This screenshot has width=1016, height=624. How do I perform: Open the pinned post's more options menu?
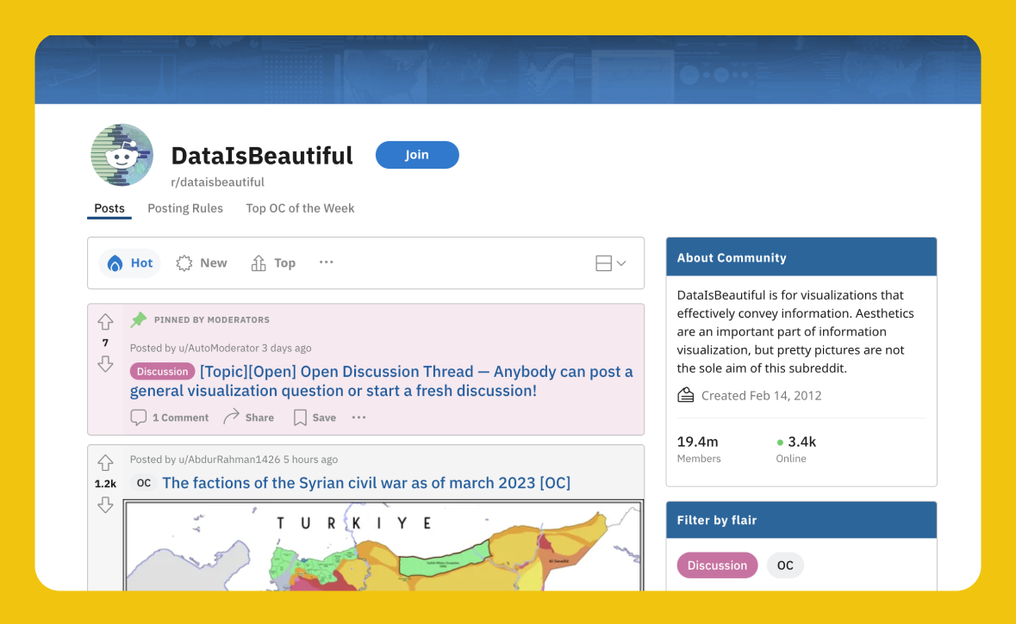pyautogui.click(x=358, y=417)
